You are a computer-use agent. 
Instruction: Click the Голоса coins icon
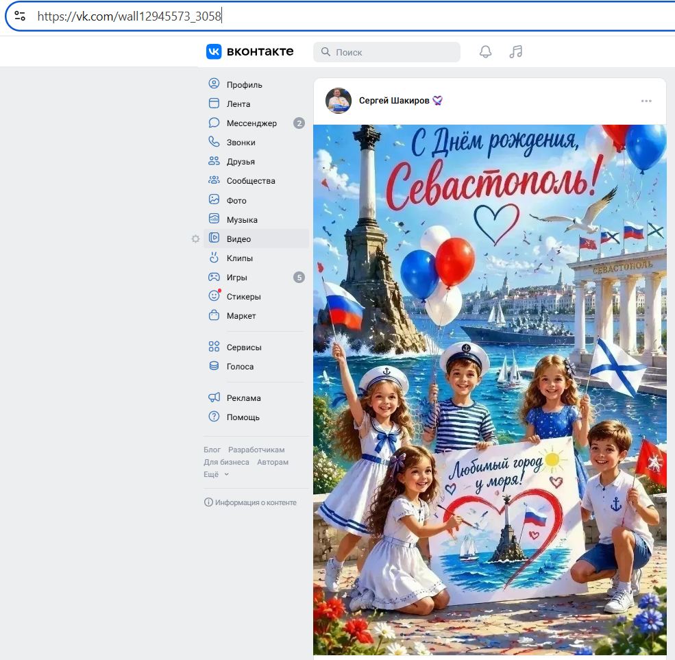pyautogui.click(x=214, y=365)
